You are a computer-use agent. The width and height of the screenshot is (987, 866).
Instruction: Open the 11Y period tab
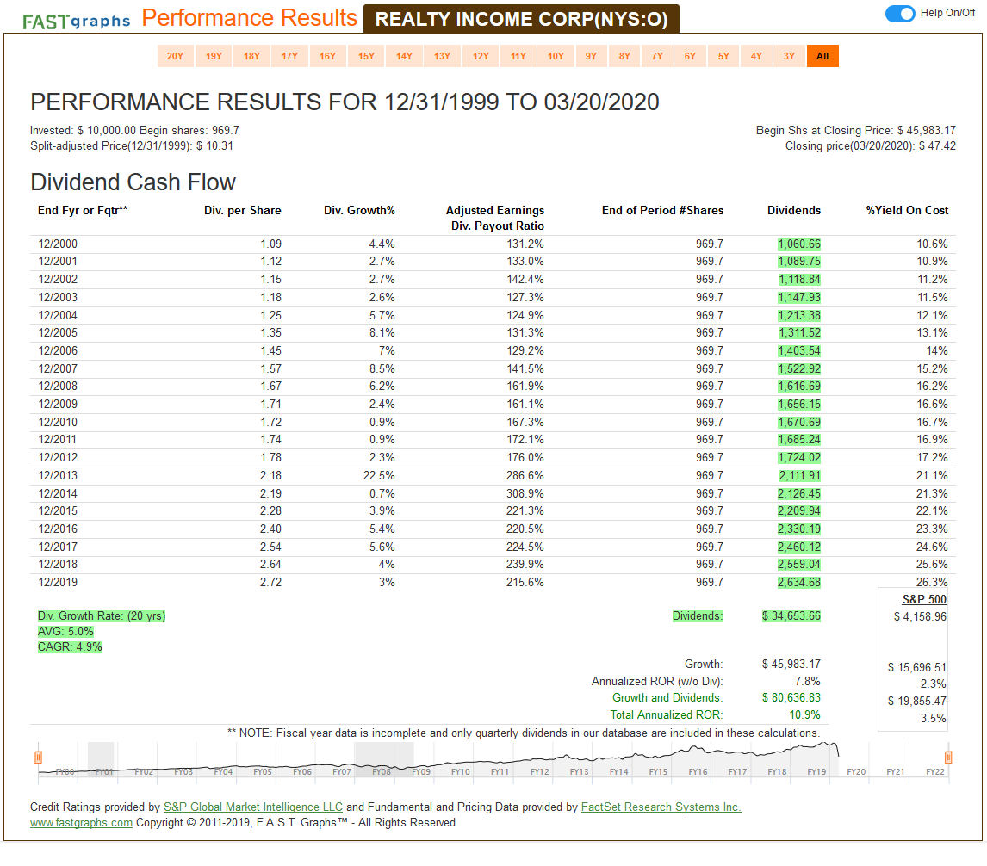[518, 56]
